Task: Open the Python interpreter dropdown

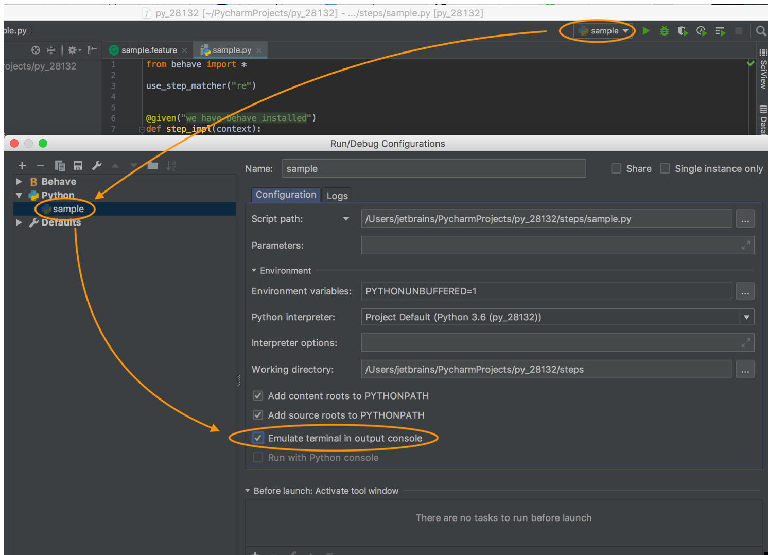Action: [x=747, y=317]
